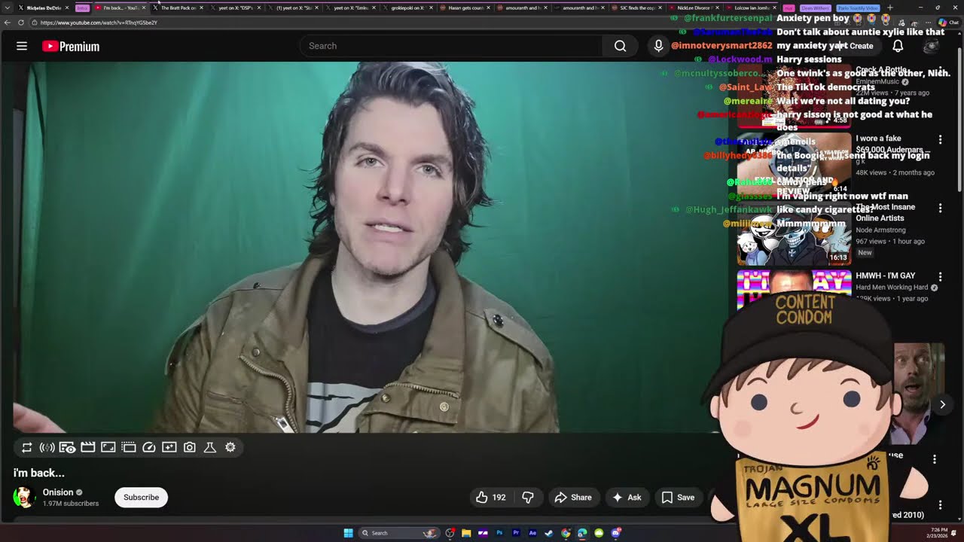Viewport: 964px width, 542px height.
Task: Click the flask experiments icon
Action: [x=210, y=447]
